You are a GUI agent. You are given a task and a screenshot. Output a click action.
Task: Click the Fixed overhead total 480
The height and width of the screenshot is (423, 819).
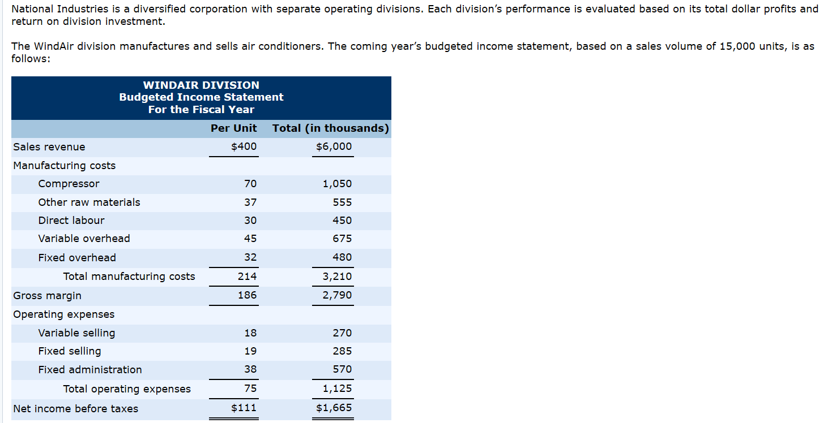point(342,257)
